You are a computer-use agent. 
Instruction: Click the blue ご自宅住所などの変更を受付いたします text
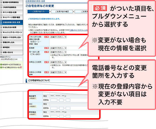[x=44, y=19]
